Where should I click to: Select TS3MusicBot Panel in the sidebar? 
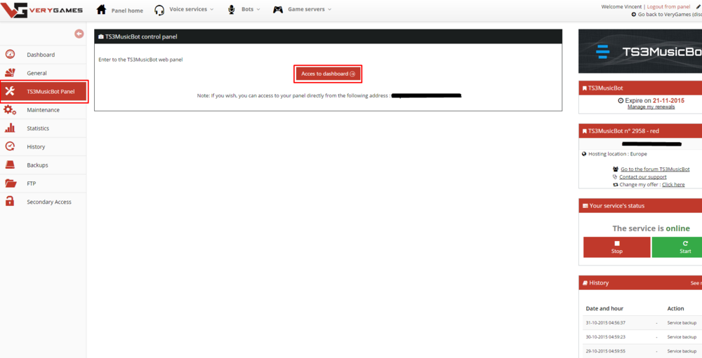(x=44, y=92)
